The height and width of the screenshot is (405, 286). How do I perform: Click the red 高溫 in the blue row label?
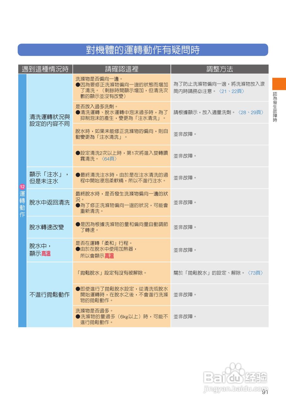46,253
